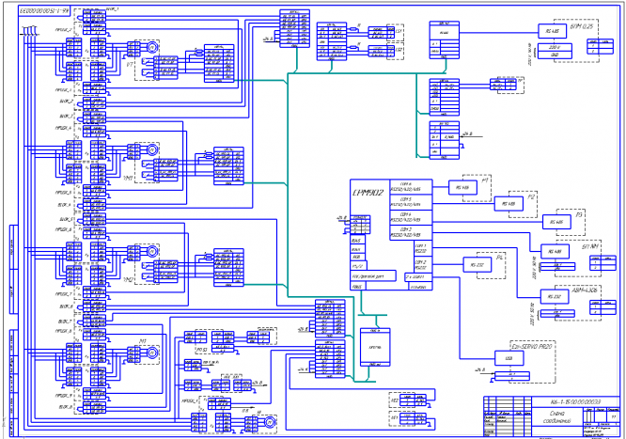Viewport: 626px width, 439px height.
Task: Click the Ezi-SERVO PR20 device label
Action: tap(533, 346)
